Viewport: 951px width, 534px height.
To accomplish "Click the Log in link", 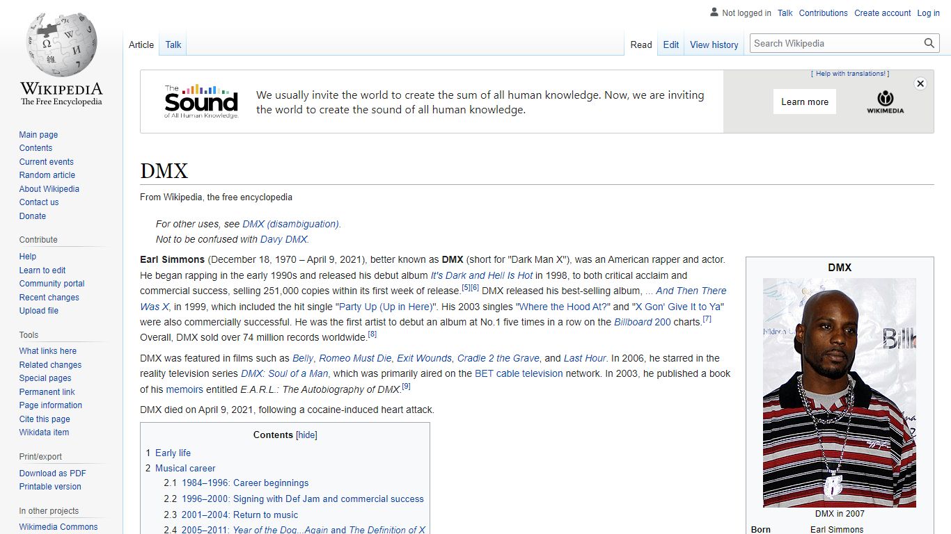I will click(929, 13).
